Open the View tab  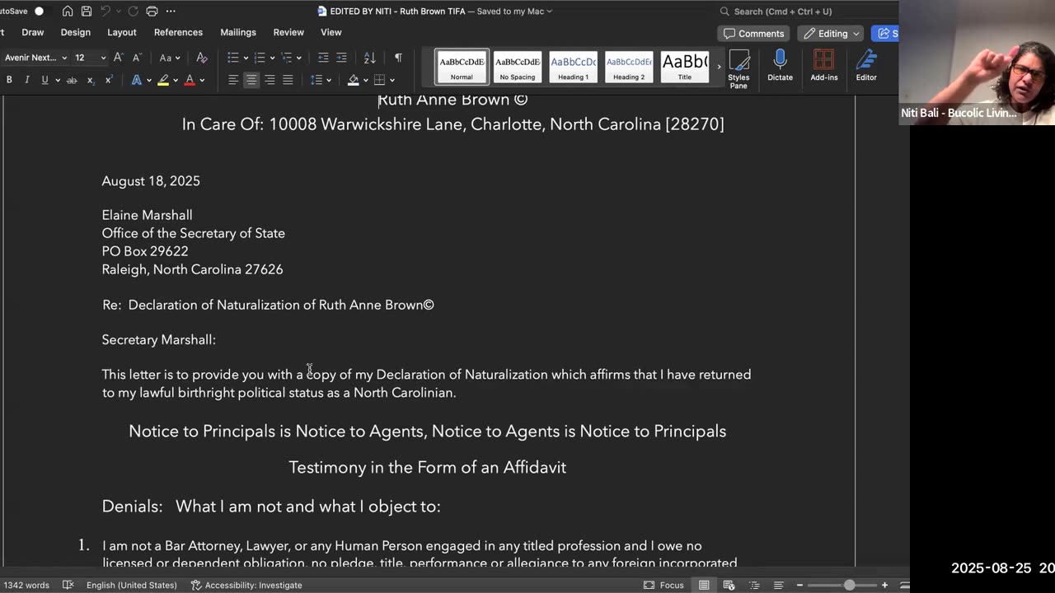click(x=331, y=32)
